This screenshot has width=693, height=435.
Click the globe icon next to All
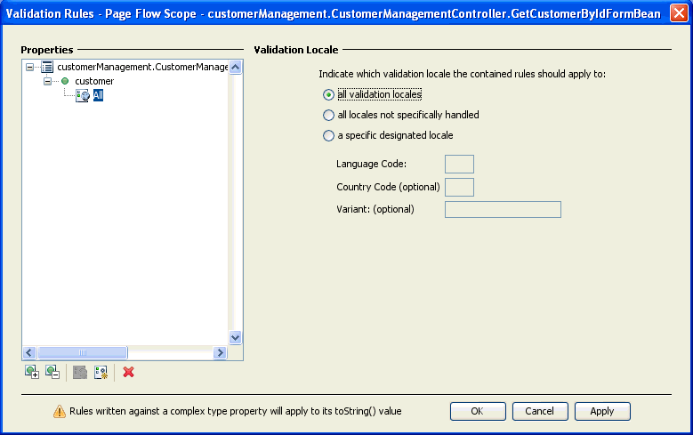[83, 95]
